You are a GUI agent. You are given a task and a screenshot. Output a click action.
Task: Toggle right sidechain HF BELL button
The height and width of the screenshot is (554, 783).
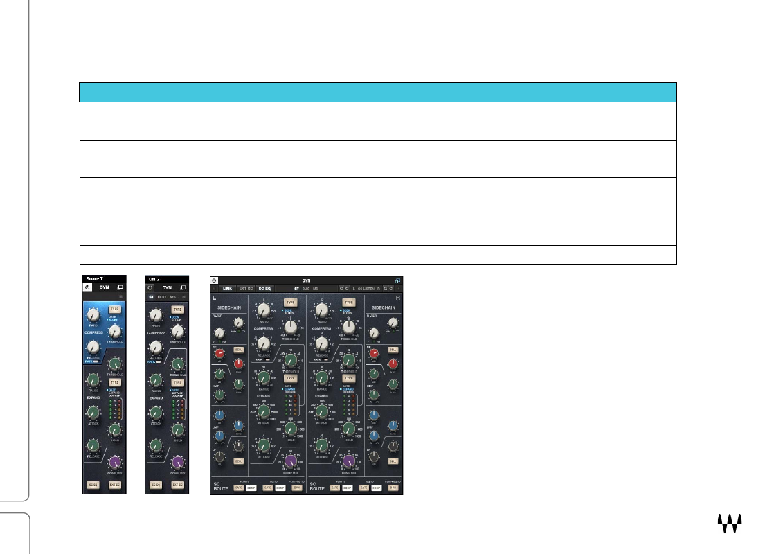tap(393, 350)
